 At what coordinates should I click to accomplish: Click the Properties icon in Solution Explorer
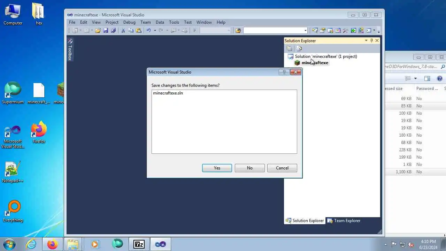pos(289,48)
